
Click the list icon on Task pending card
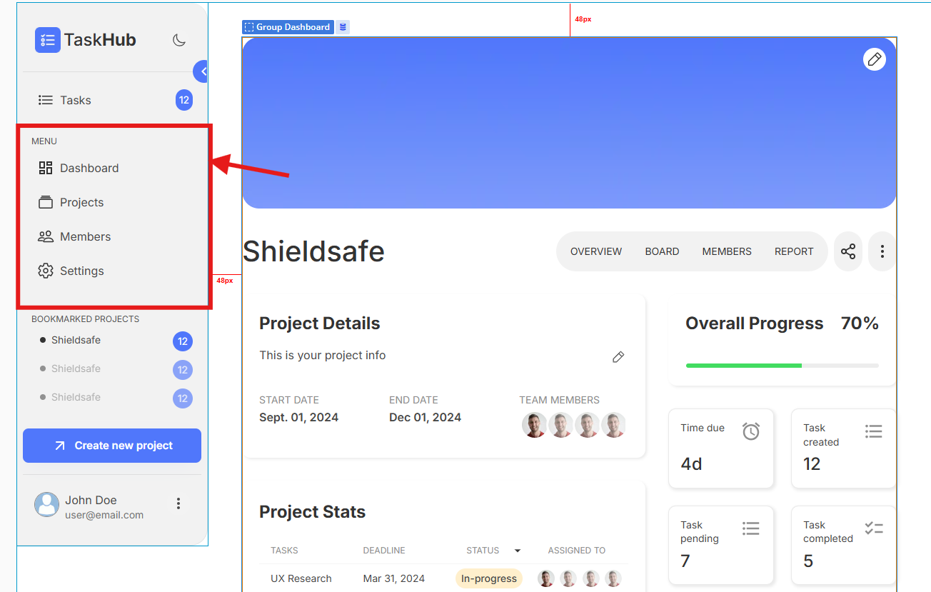click(751, 528)
